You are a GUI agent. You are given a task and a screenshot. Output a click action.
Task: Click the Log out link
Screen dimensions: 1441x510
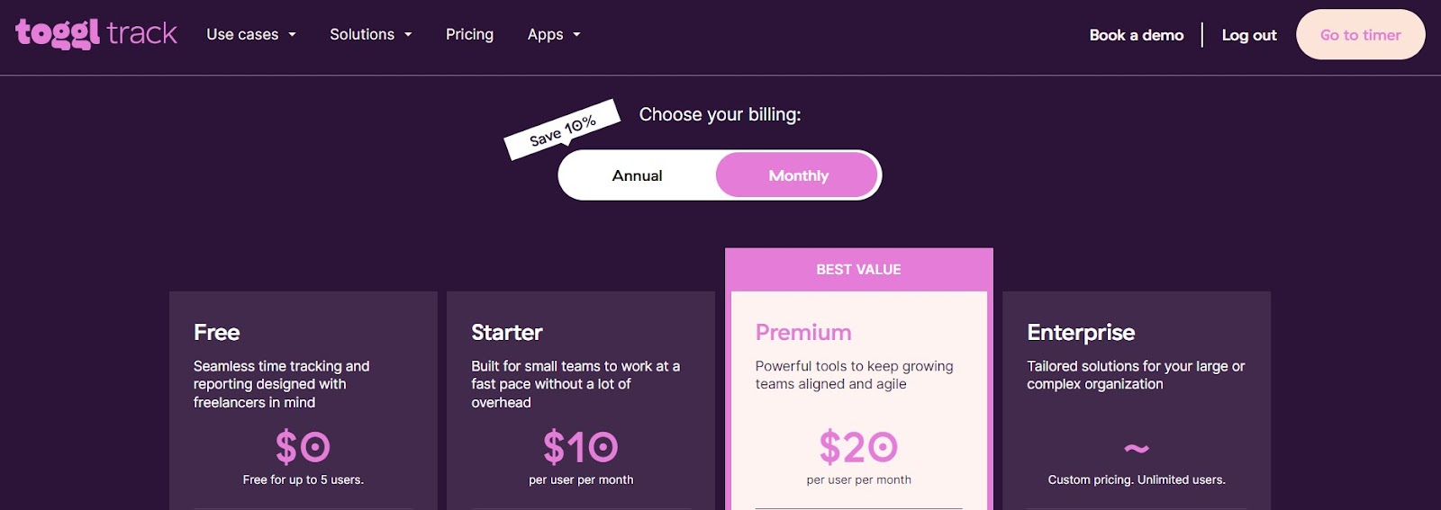coord(1248,35)
